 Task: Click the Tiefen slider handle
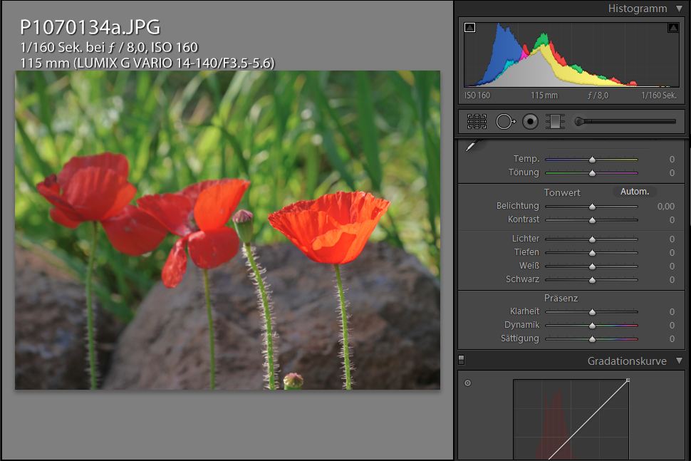tap(592, 253)
